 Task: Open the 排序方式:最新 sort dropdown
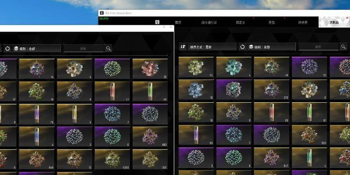(212, 47)
